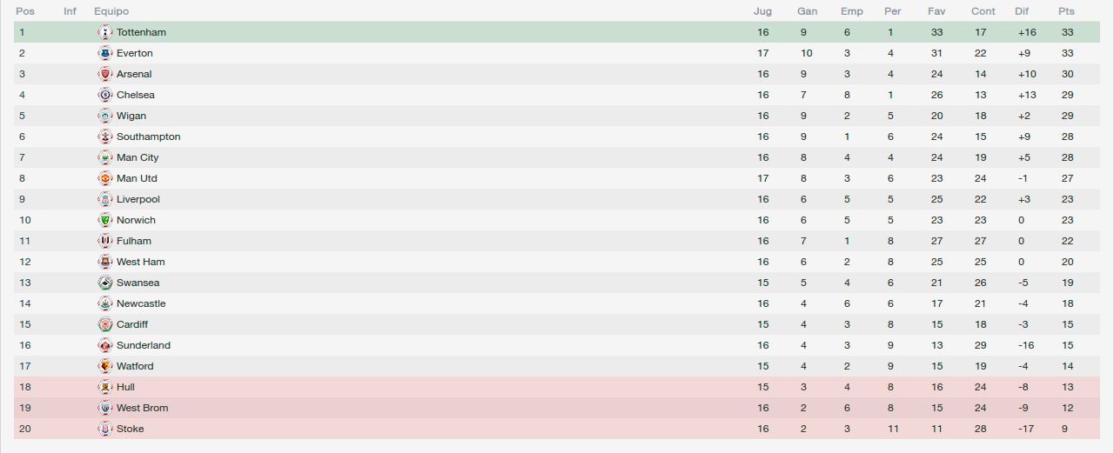Image resolution: width=1114 pixels, height=453 pixels.
Task: Sort table by Dif column header
Action: tap(1022, 11)
